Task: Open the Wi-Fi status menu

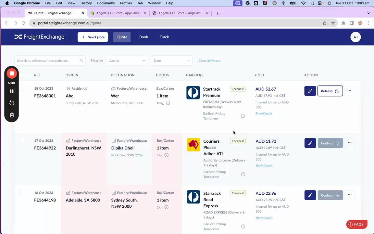Action: pyautogui.click(x=303, y=3)
